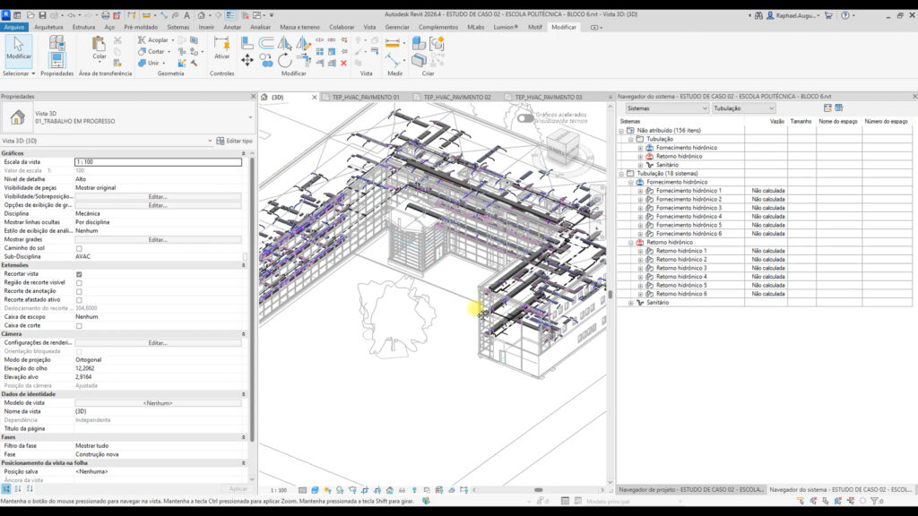Click the Cut scissors icon

coord(117,40)
